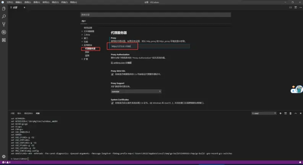The width and height of the screenshot is (303, 165).
Task: Click the VSCodium logo in the title bar
Action: [x=3, y=2]
